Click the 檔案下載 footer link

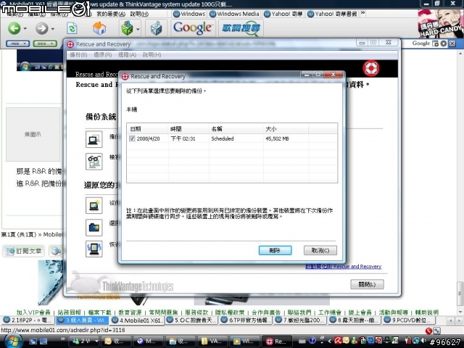point(100,312)
